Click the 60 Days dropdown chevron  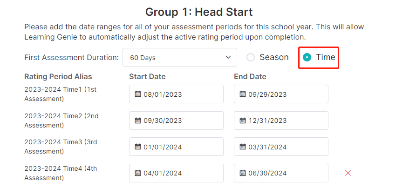[x=228, y=57]
